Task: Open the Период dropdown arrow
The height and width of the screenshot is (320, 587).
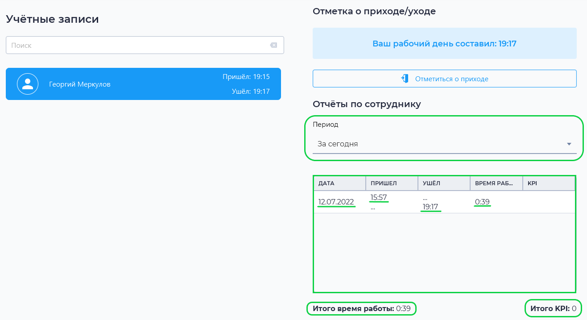Action: 569,144
